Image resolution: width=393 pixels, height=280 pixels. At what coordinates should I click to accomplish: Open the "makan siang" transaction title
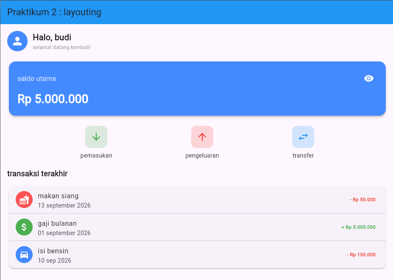pos(58,196)
